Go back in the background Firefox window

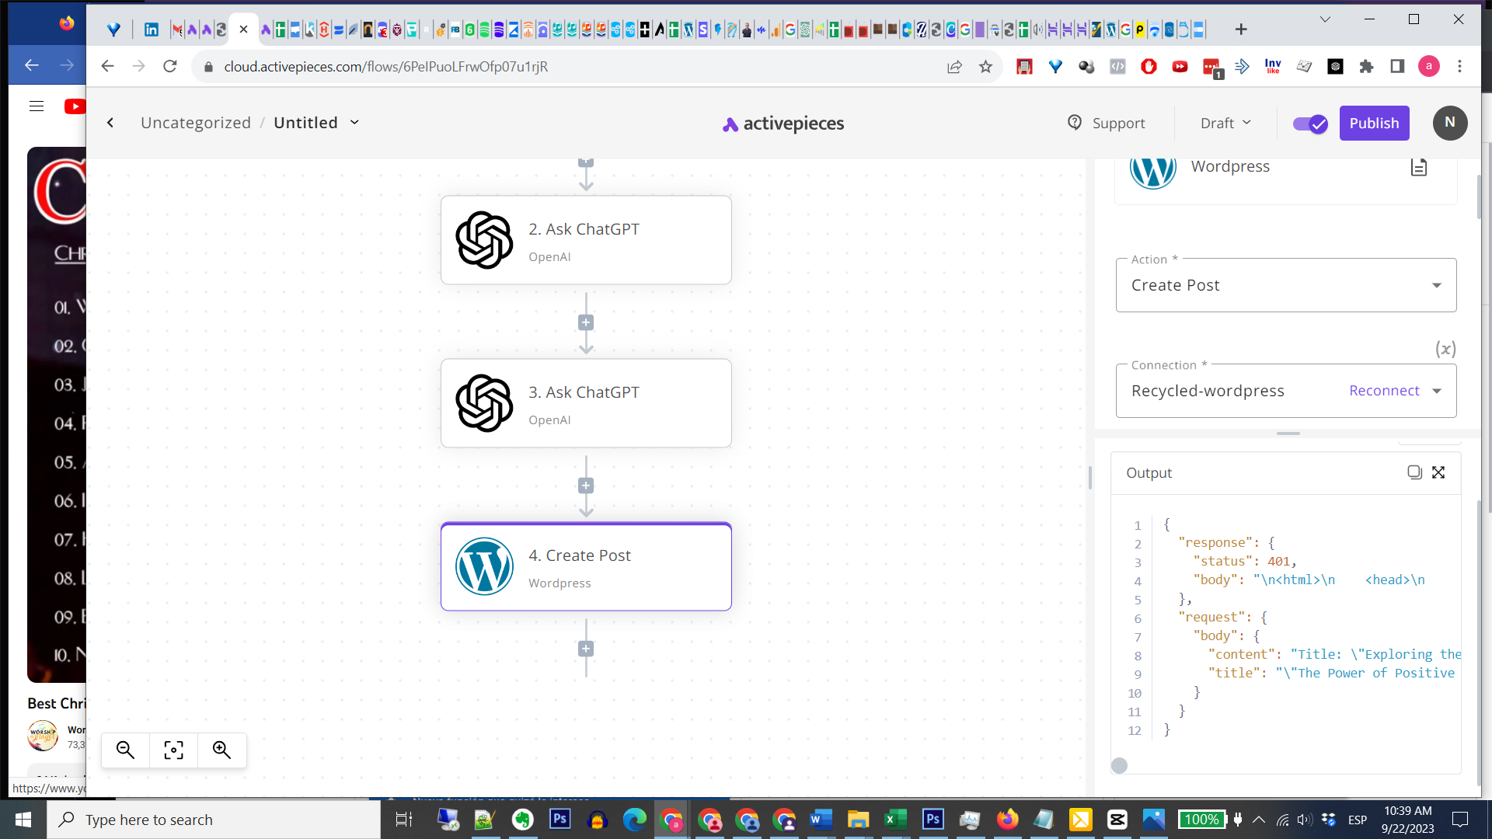click(x=31, y=65)
